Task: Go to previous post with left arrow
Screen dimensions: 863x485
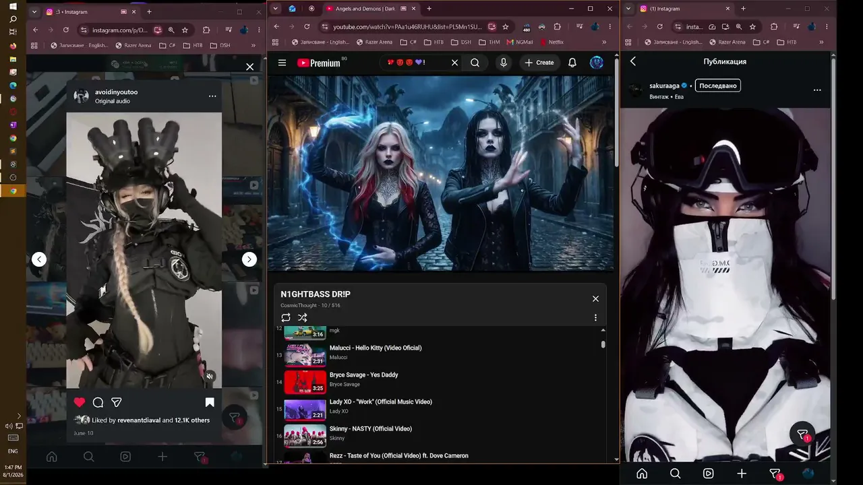Action: click(x=39, y=259)
